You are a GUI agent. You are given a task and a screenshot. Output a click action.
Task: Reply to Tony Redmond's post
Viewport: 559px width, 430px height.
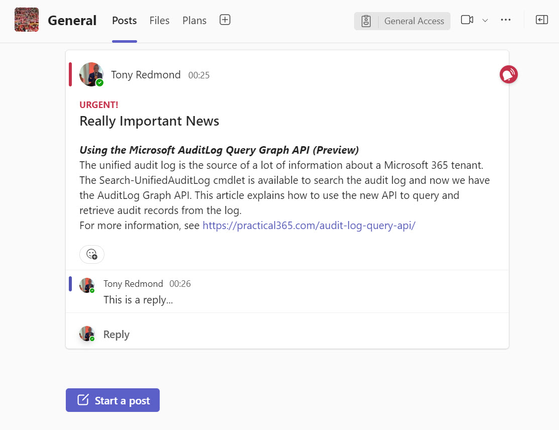click(116, 334)
